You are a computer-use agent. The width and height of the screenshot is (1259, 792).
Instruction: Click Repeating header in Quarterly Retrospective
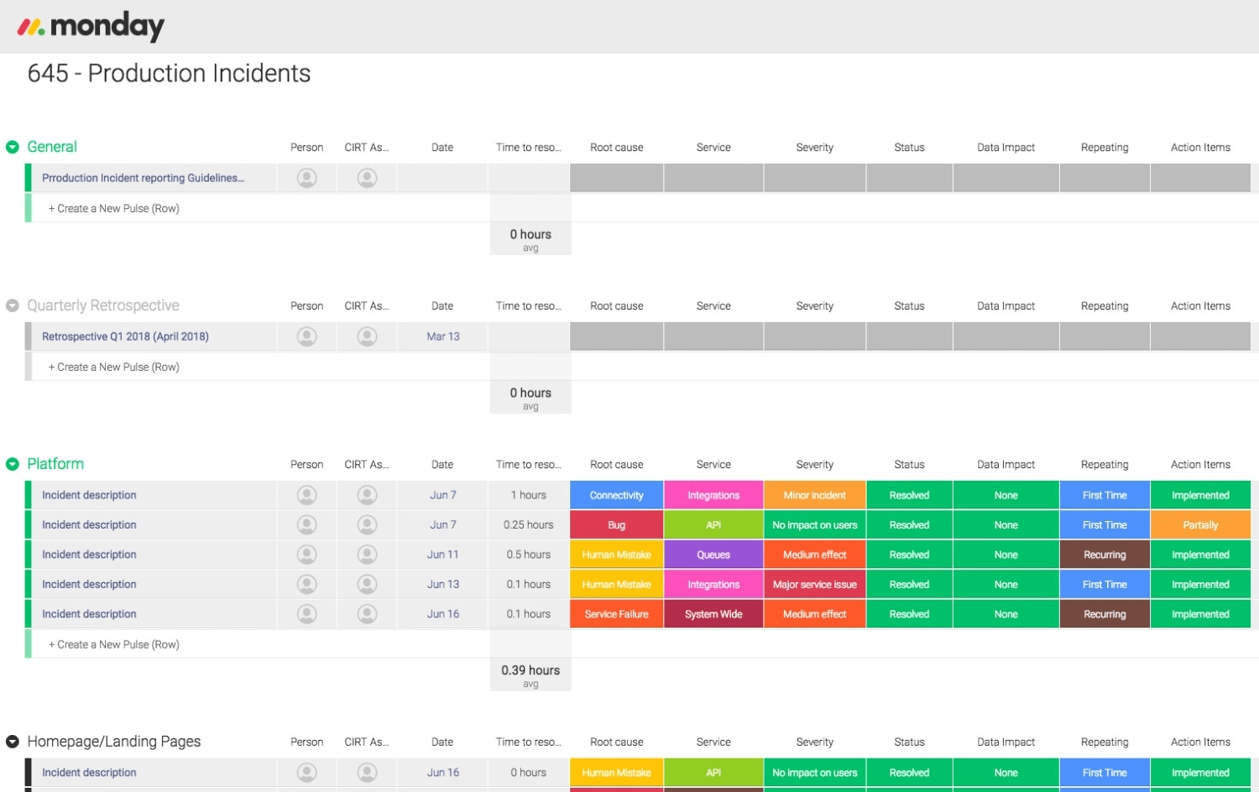click(1105, 306)
